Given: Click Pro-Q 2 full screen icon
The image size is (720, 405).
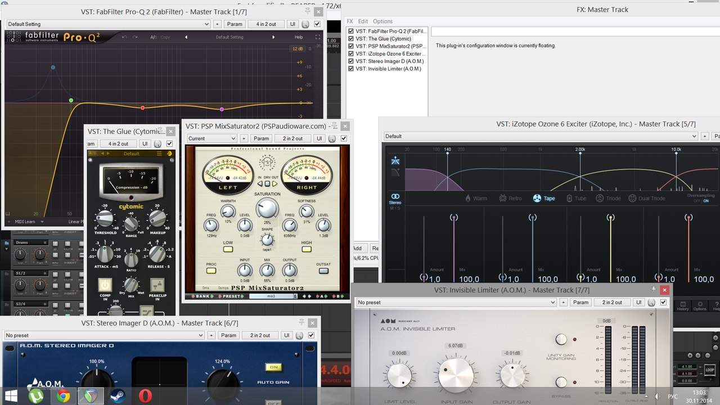Looking at the screenshot, I should [x=318, y=37].
